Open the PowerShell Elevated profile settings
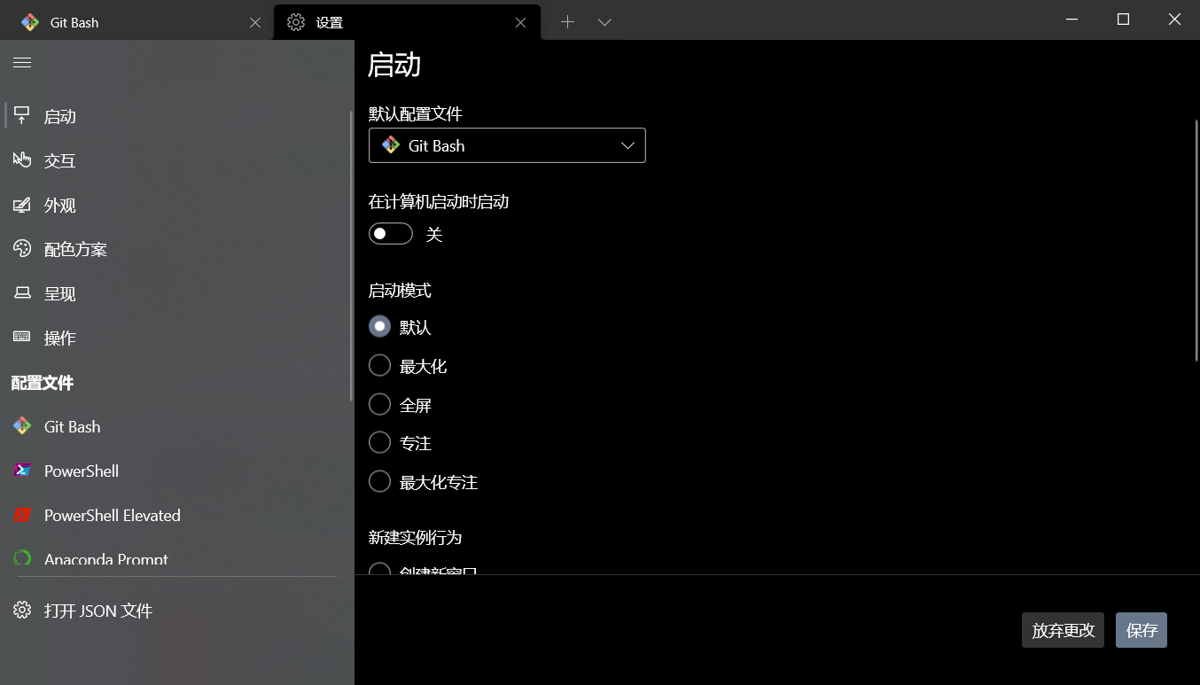This screenshot has height=685, width=1200. (x=175, y=515)
